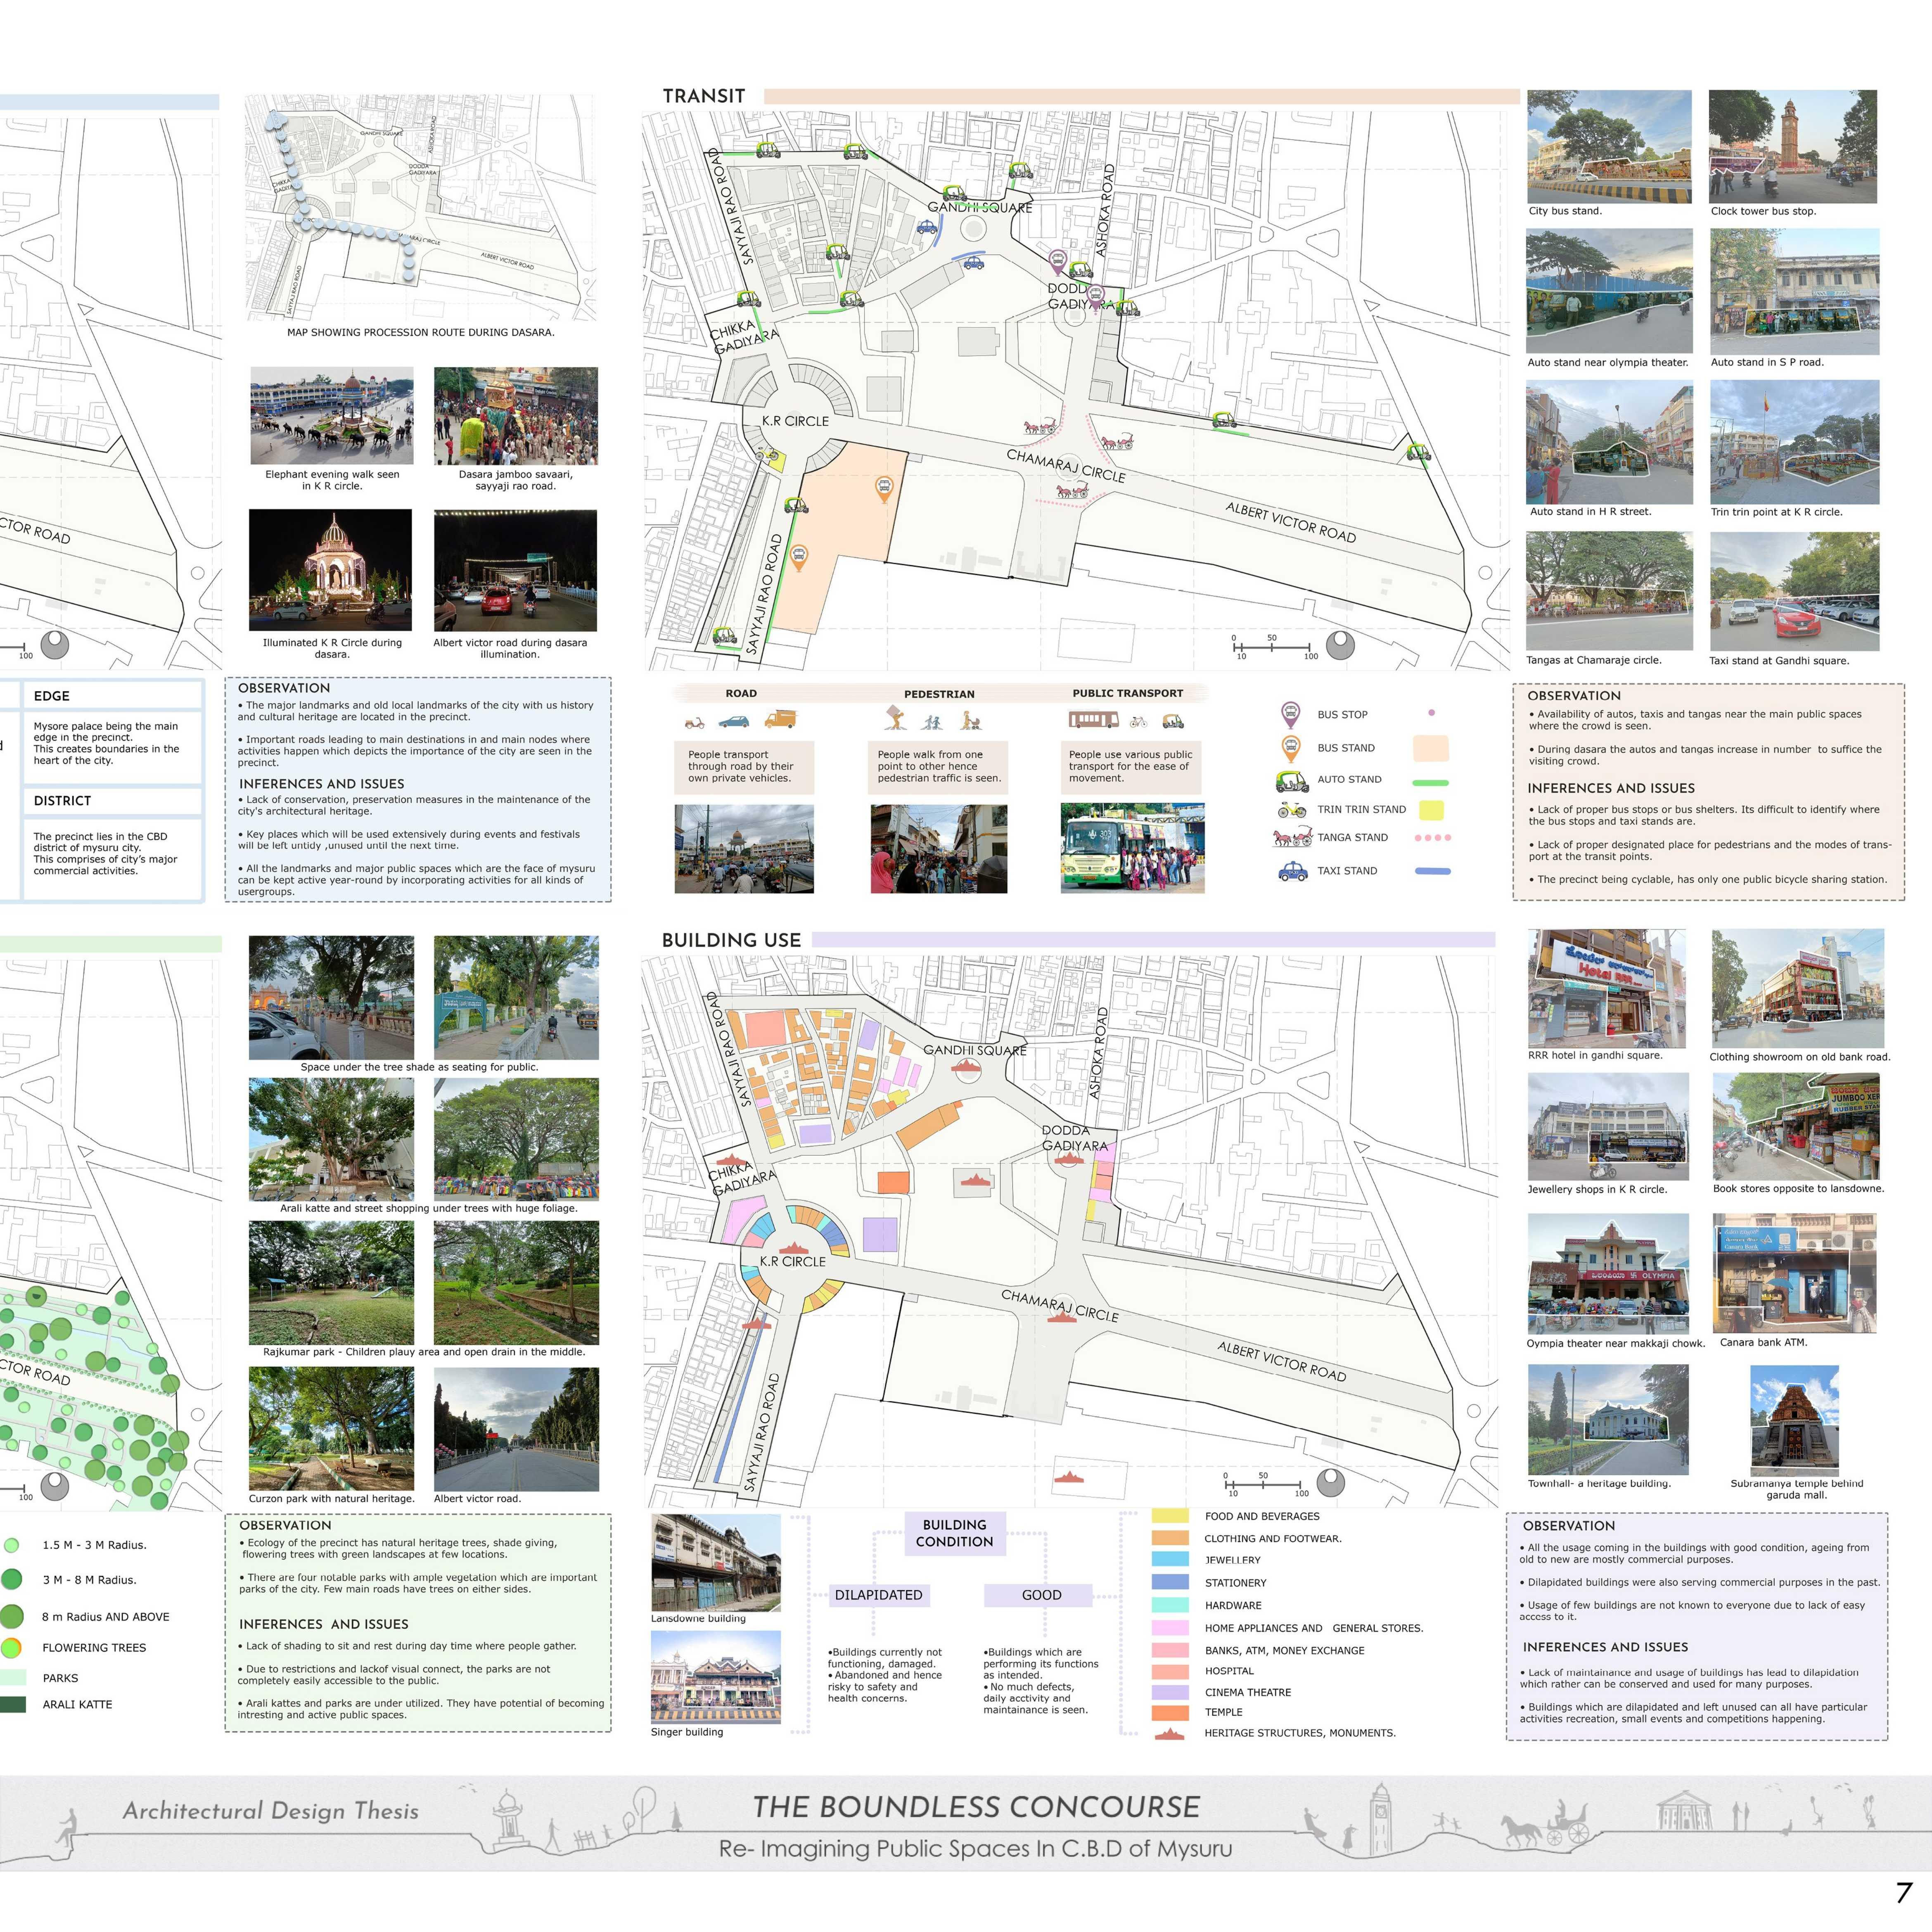Select the City bus stand photo
1932x1932 pixels.
(1609, 147)
